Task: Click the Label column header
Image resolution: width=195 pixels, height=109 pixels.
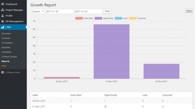Action: 35,95
